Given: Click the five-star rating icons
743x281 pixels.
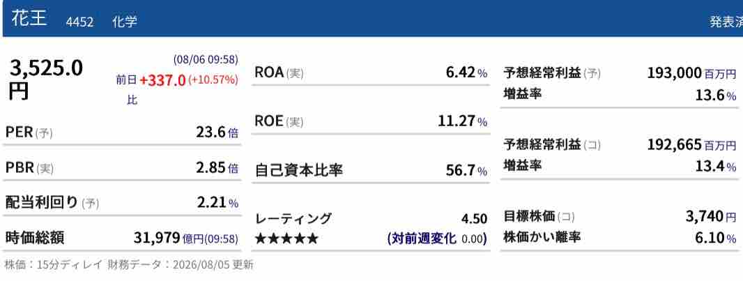Looking at the screenshot, I should click(x=286, y=238).
